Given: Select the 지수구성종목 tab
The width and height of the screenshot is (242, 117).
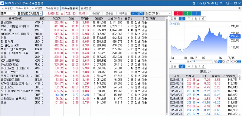Looking at the screenshot, I should (70, 8).
